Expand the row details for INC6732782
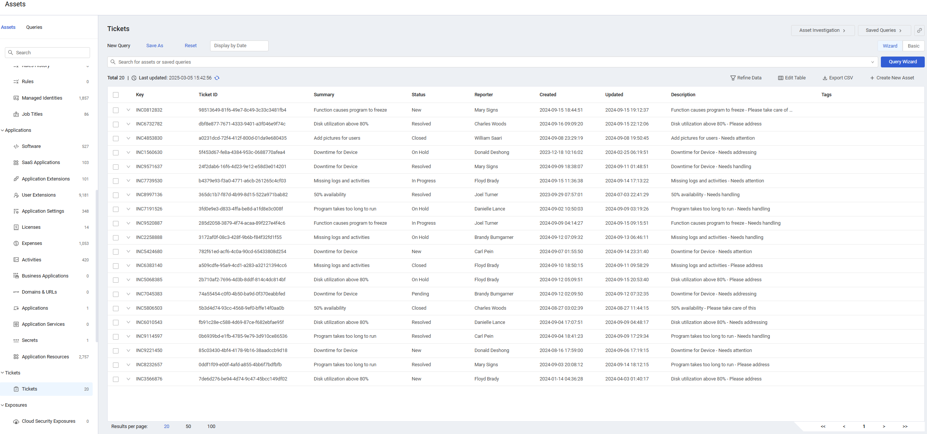The height and width of the screenshot is (434, 927). (128, 124)
